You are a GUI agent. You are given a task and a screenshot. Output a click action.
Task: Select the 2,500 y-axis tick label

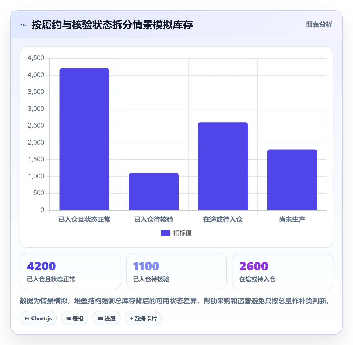click(36, 126)
